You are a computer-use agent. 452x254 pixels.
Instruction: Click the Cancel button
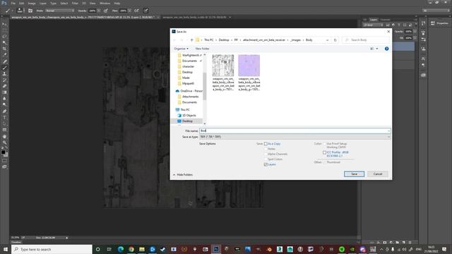point(378,174)
